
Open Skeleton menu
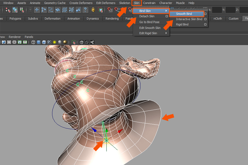tap(125, 3)
